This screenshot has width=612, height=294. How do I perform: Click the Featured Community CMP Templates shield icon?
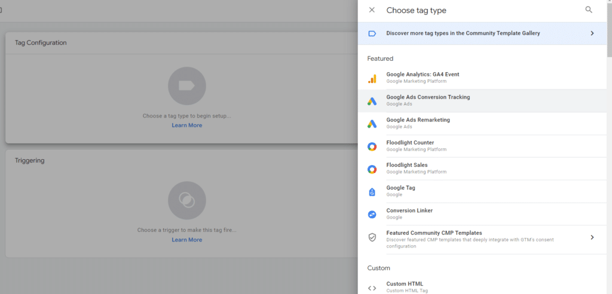click(x=372, y=237)
